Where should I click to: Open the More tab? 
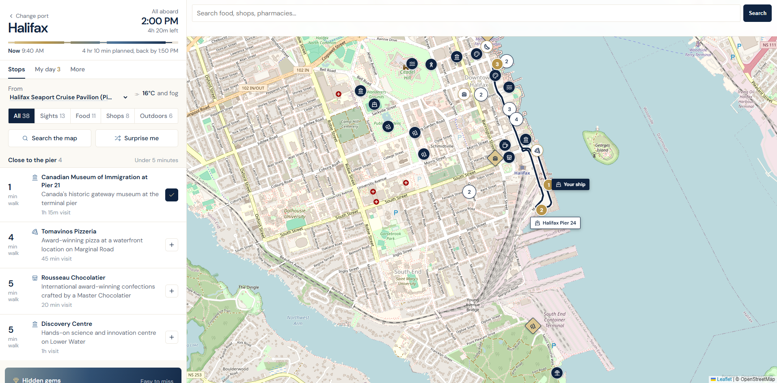(x=78, y=69)
